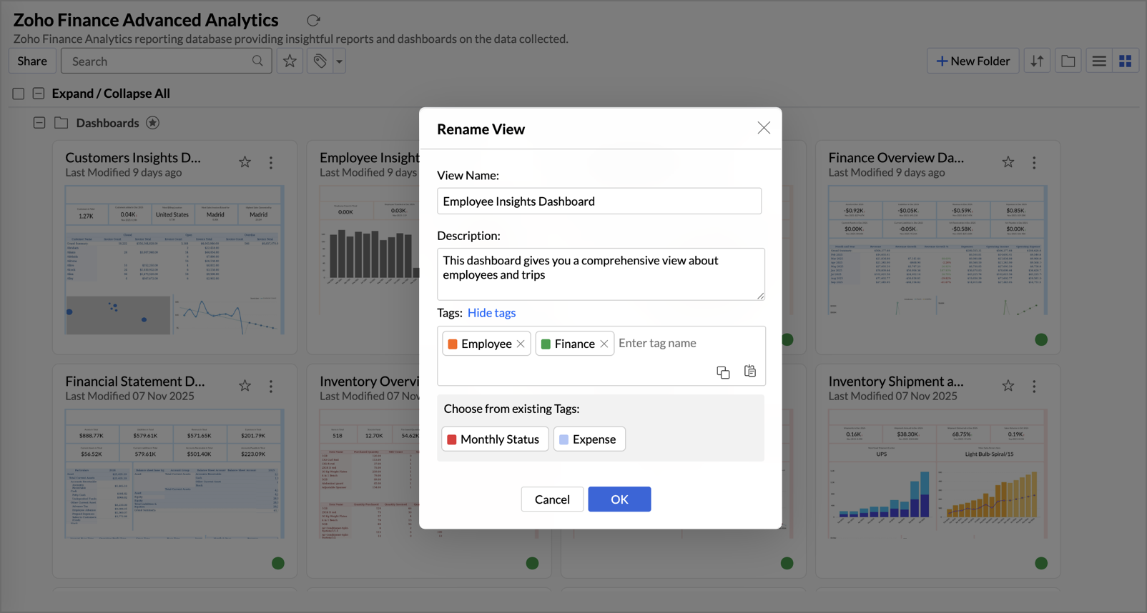Screen dimensions: 1147x613
Task: Click the paste tags icon
Action: coord(749,372)
